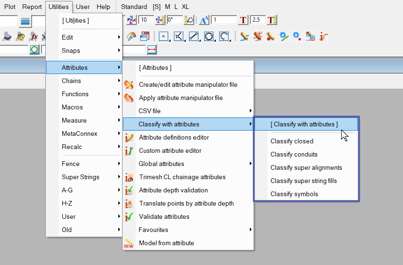Click the color palette toolbar icon

tap(132, 36)
